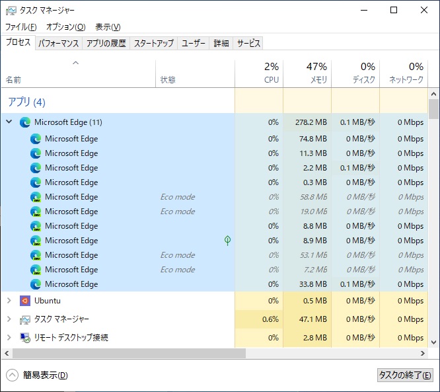Switch to the アプリの履歴 tab
This screenshot has width=440, height=392.
click(106, 43)
